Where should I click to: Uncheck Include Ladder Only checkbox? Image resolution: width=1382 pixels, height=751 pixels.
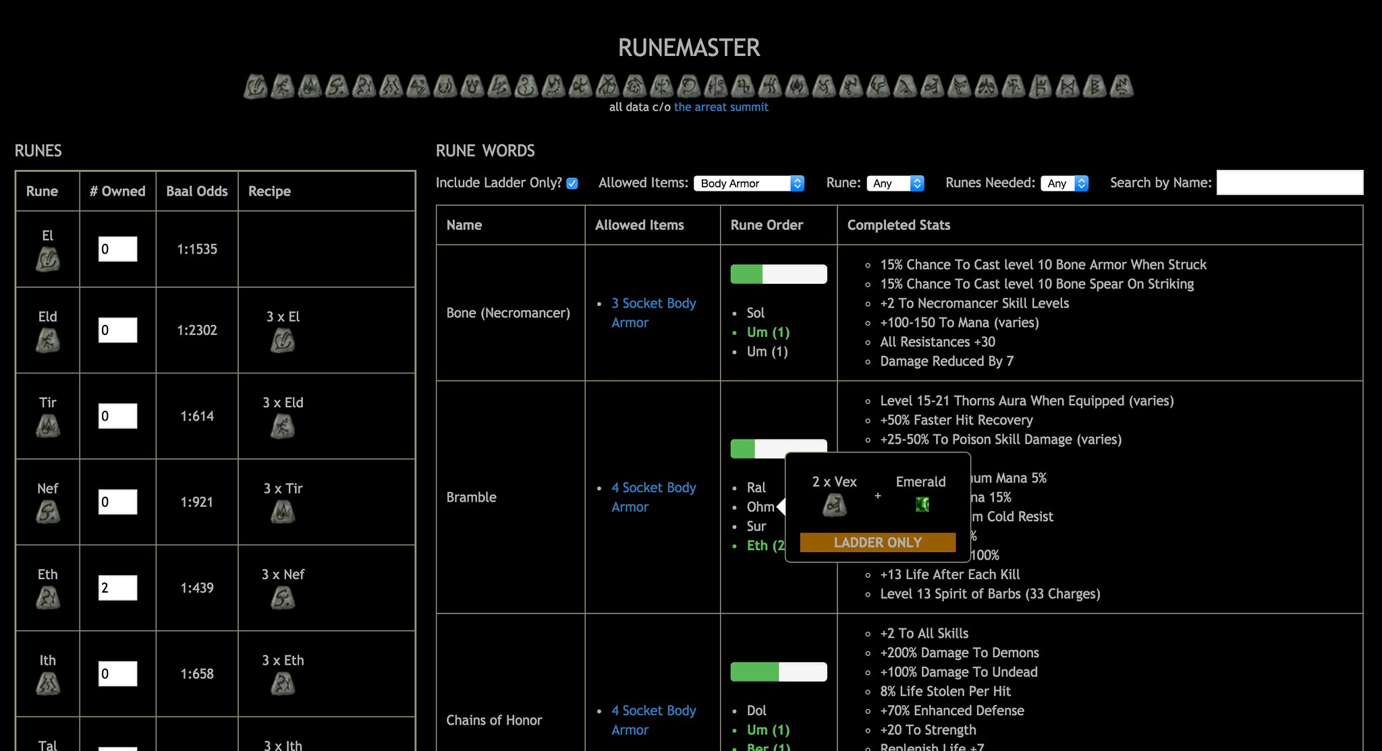[x=572, y=183]
